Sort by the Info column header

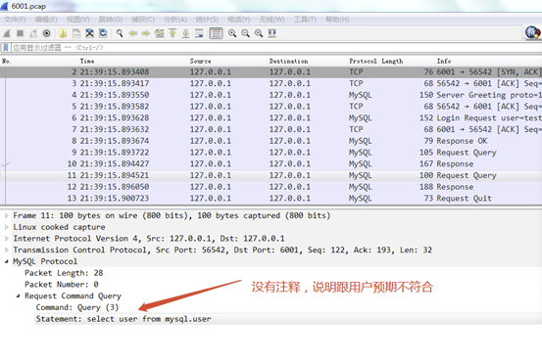coord(488,61)
